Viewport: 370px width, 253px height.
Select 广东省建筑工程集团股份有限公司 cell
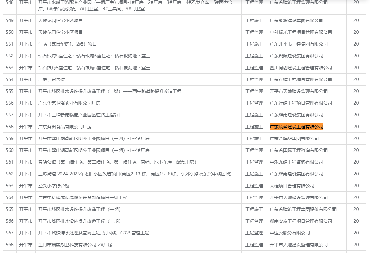[303, 210]
